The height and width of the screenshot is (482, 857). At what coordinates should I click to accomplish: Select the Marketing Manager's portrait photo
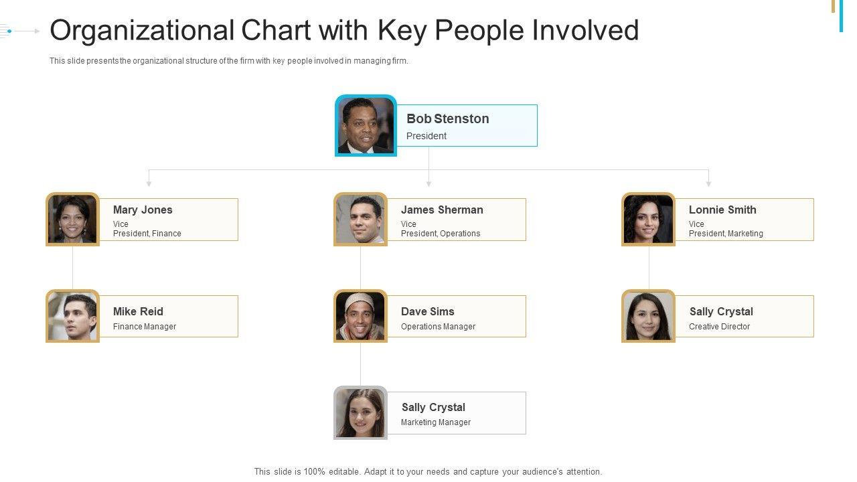point(360,412)
